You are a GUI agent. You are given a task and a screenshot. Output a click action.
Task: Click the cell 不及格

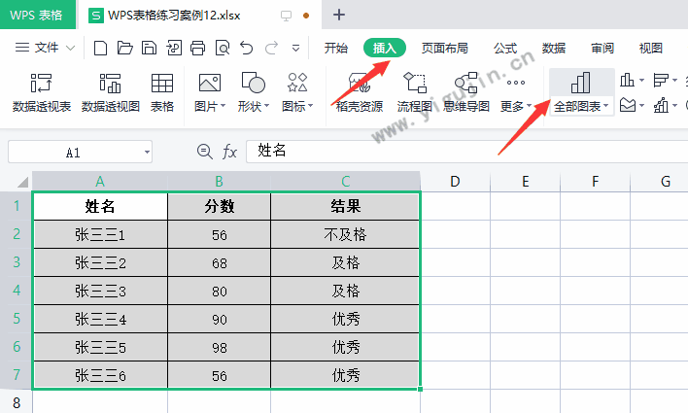click(345, 234)
